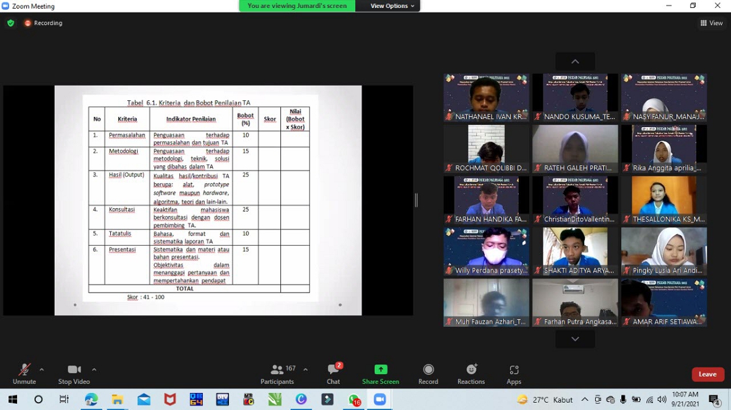731x410 pixels.
Task: Switch layout using the View button
Action: click(x=712, y=23)
